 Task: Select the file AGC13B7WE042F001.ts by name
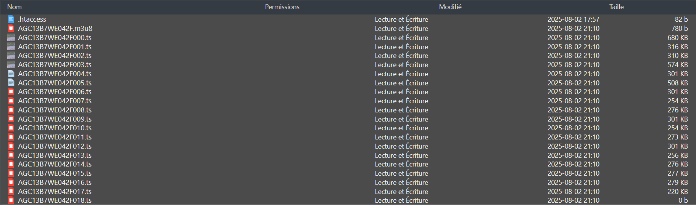55,46
